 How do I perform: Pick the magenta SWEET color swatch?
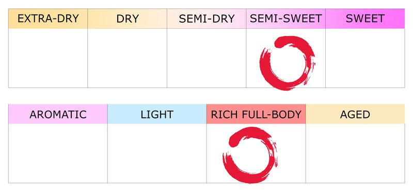click(x=365, y=19)
